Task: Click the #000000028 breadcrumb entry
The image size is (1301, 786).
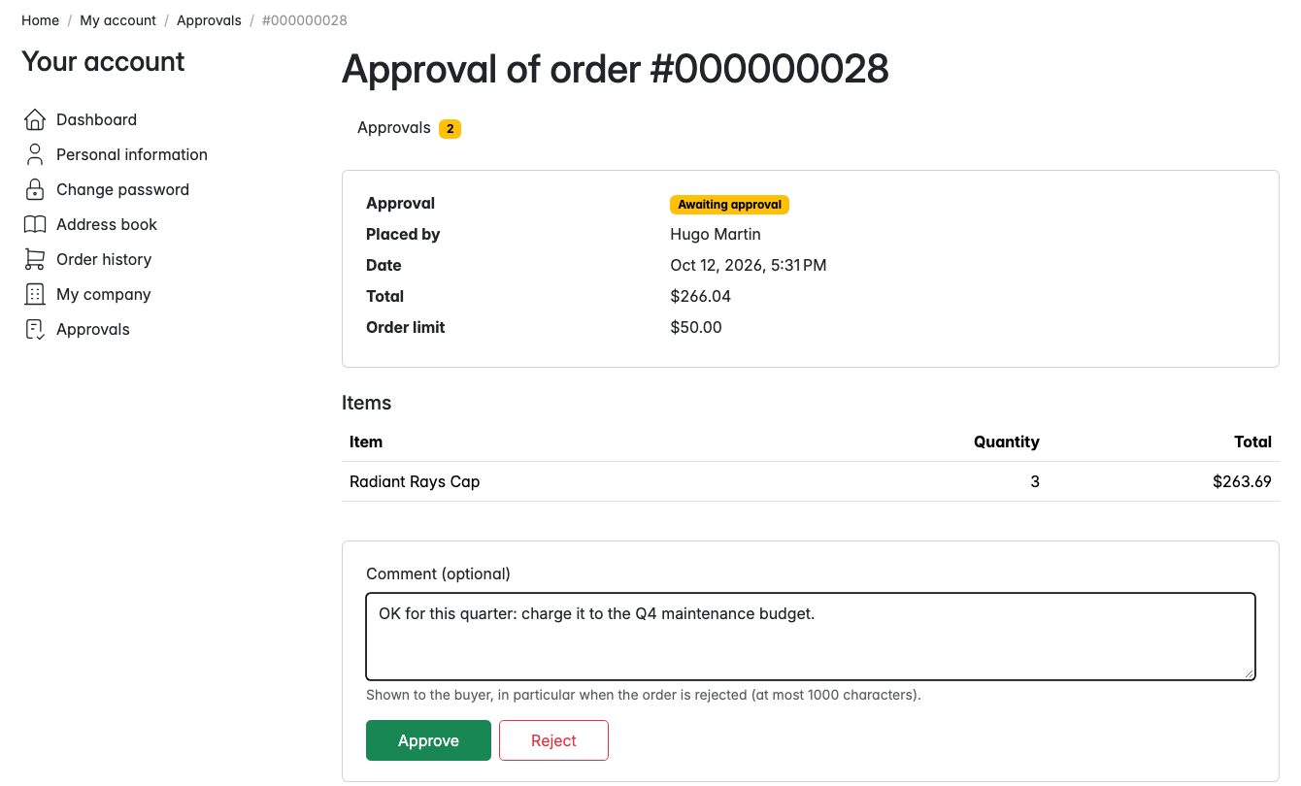Action: [305, 20]
